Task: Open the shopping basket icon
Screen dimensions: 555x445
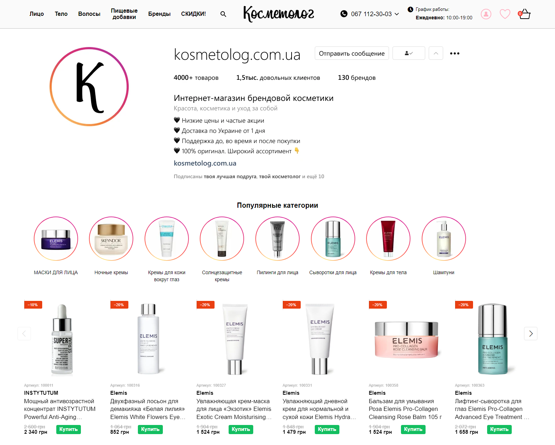Action: (x=524, y=14)
